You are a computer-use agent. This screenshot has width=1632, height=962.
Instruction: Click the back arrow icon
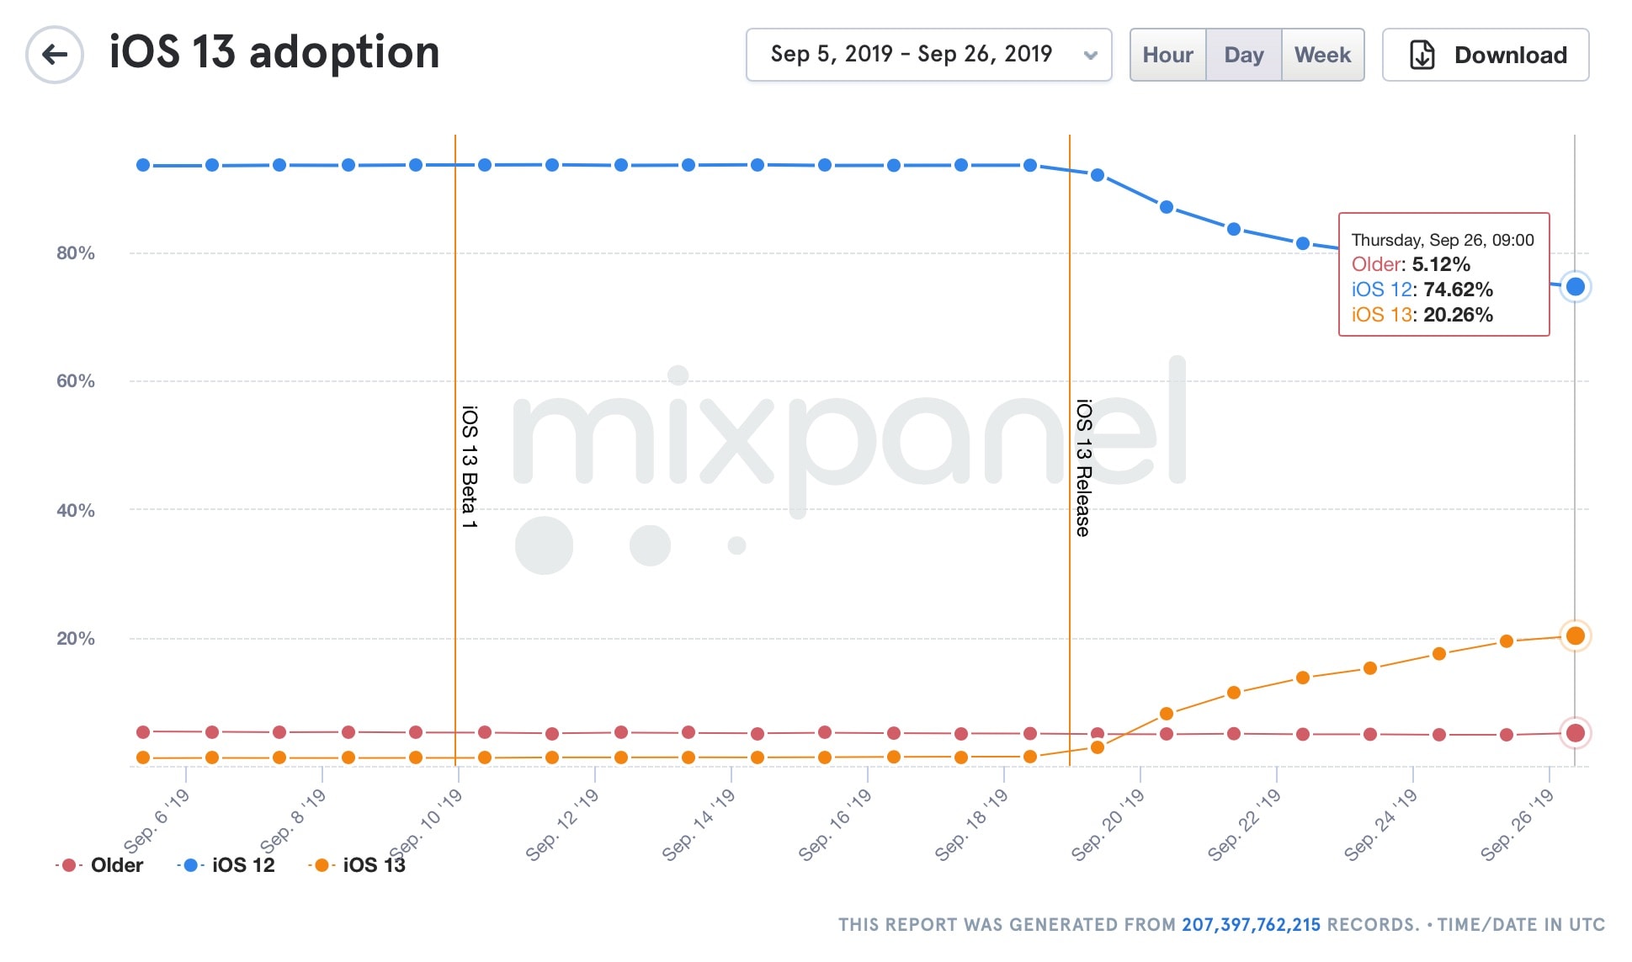(55, 56)
